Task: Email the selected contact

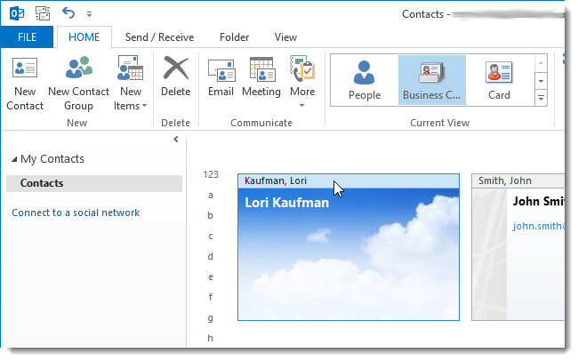Action: pos(221,76)
